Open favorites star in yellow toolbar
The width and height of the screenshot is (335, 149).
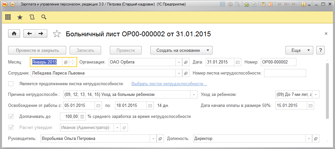coord(20,17)
